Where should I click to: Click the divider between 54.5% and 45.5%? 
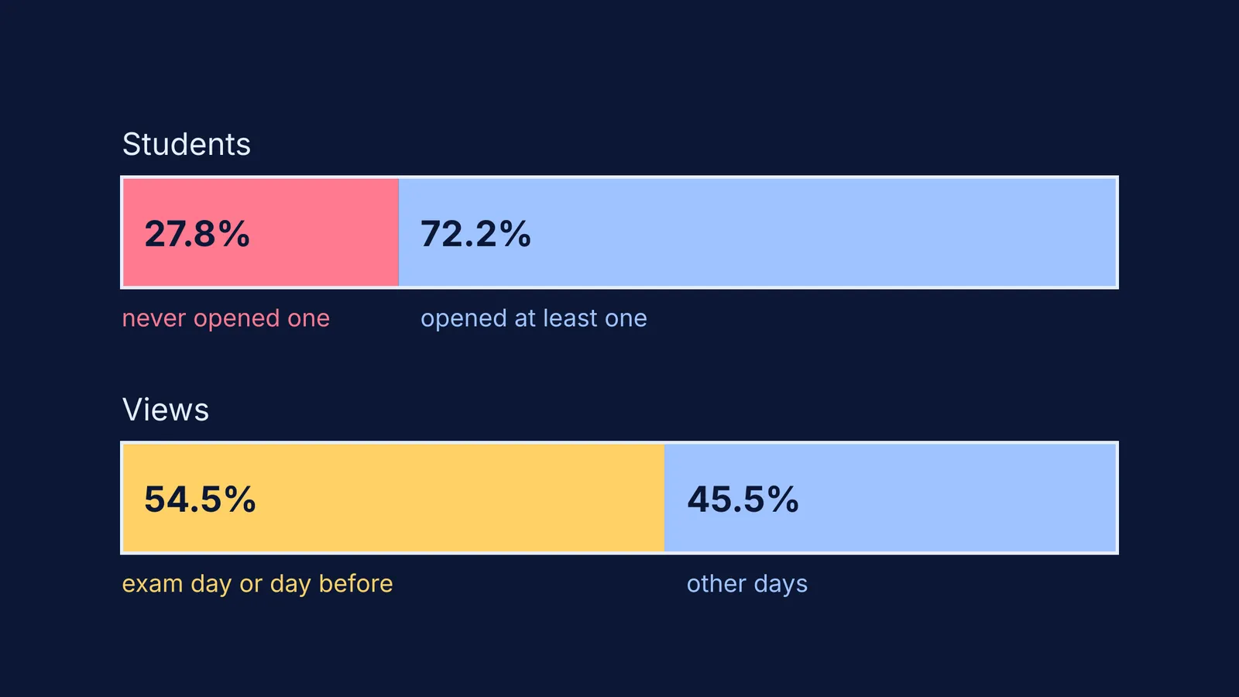[x=664, y=498]
